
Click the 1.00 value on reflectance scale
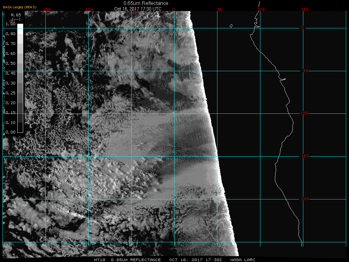pyautogui.click(x=11, y=24)
